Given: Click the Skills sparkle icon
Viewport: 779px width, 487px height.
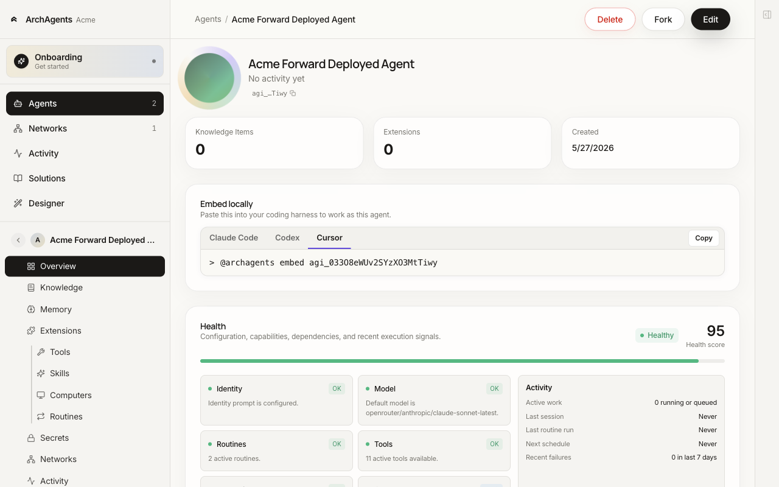Looking at the screenshot, I should click(41, 373).
